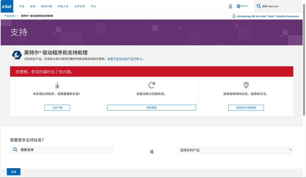Open the 合作伙伴 menu
This screenshot has width=306, height=178.
[79, 6]
